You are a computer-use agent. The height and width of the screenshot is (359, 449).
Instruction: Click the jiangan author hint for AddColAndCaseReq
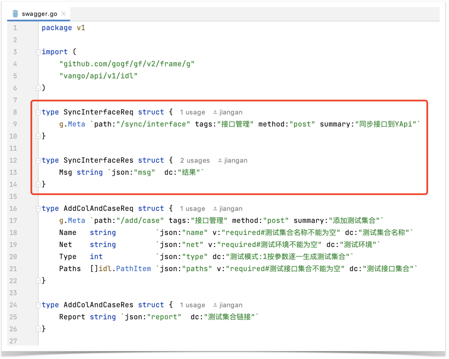click(231, 208)
